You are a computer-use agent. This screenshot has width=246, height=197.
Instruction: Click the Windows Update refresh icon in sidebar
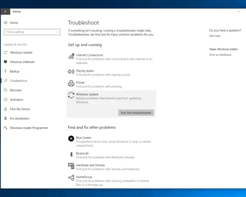[5, 53]
